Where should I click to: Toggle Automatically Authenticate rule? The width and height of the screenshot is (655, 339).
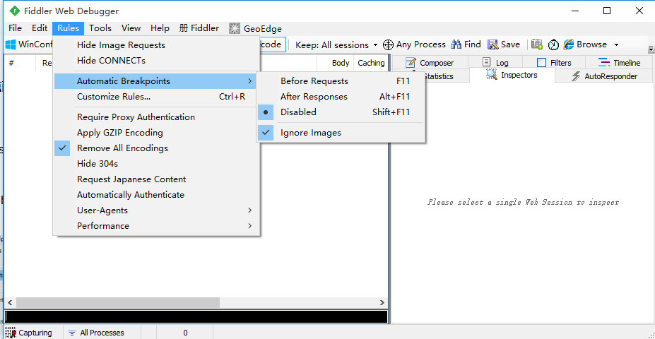156,194
